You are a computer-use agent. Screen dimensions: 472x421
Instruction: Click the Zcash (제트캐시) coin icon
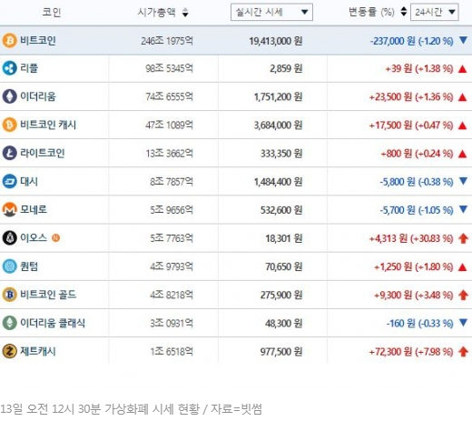pos(9,351)
